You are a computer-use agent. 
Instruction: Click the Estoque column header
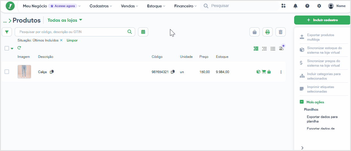(x=222, y=57)
